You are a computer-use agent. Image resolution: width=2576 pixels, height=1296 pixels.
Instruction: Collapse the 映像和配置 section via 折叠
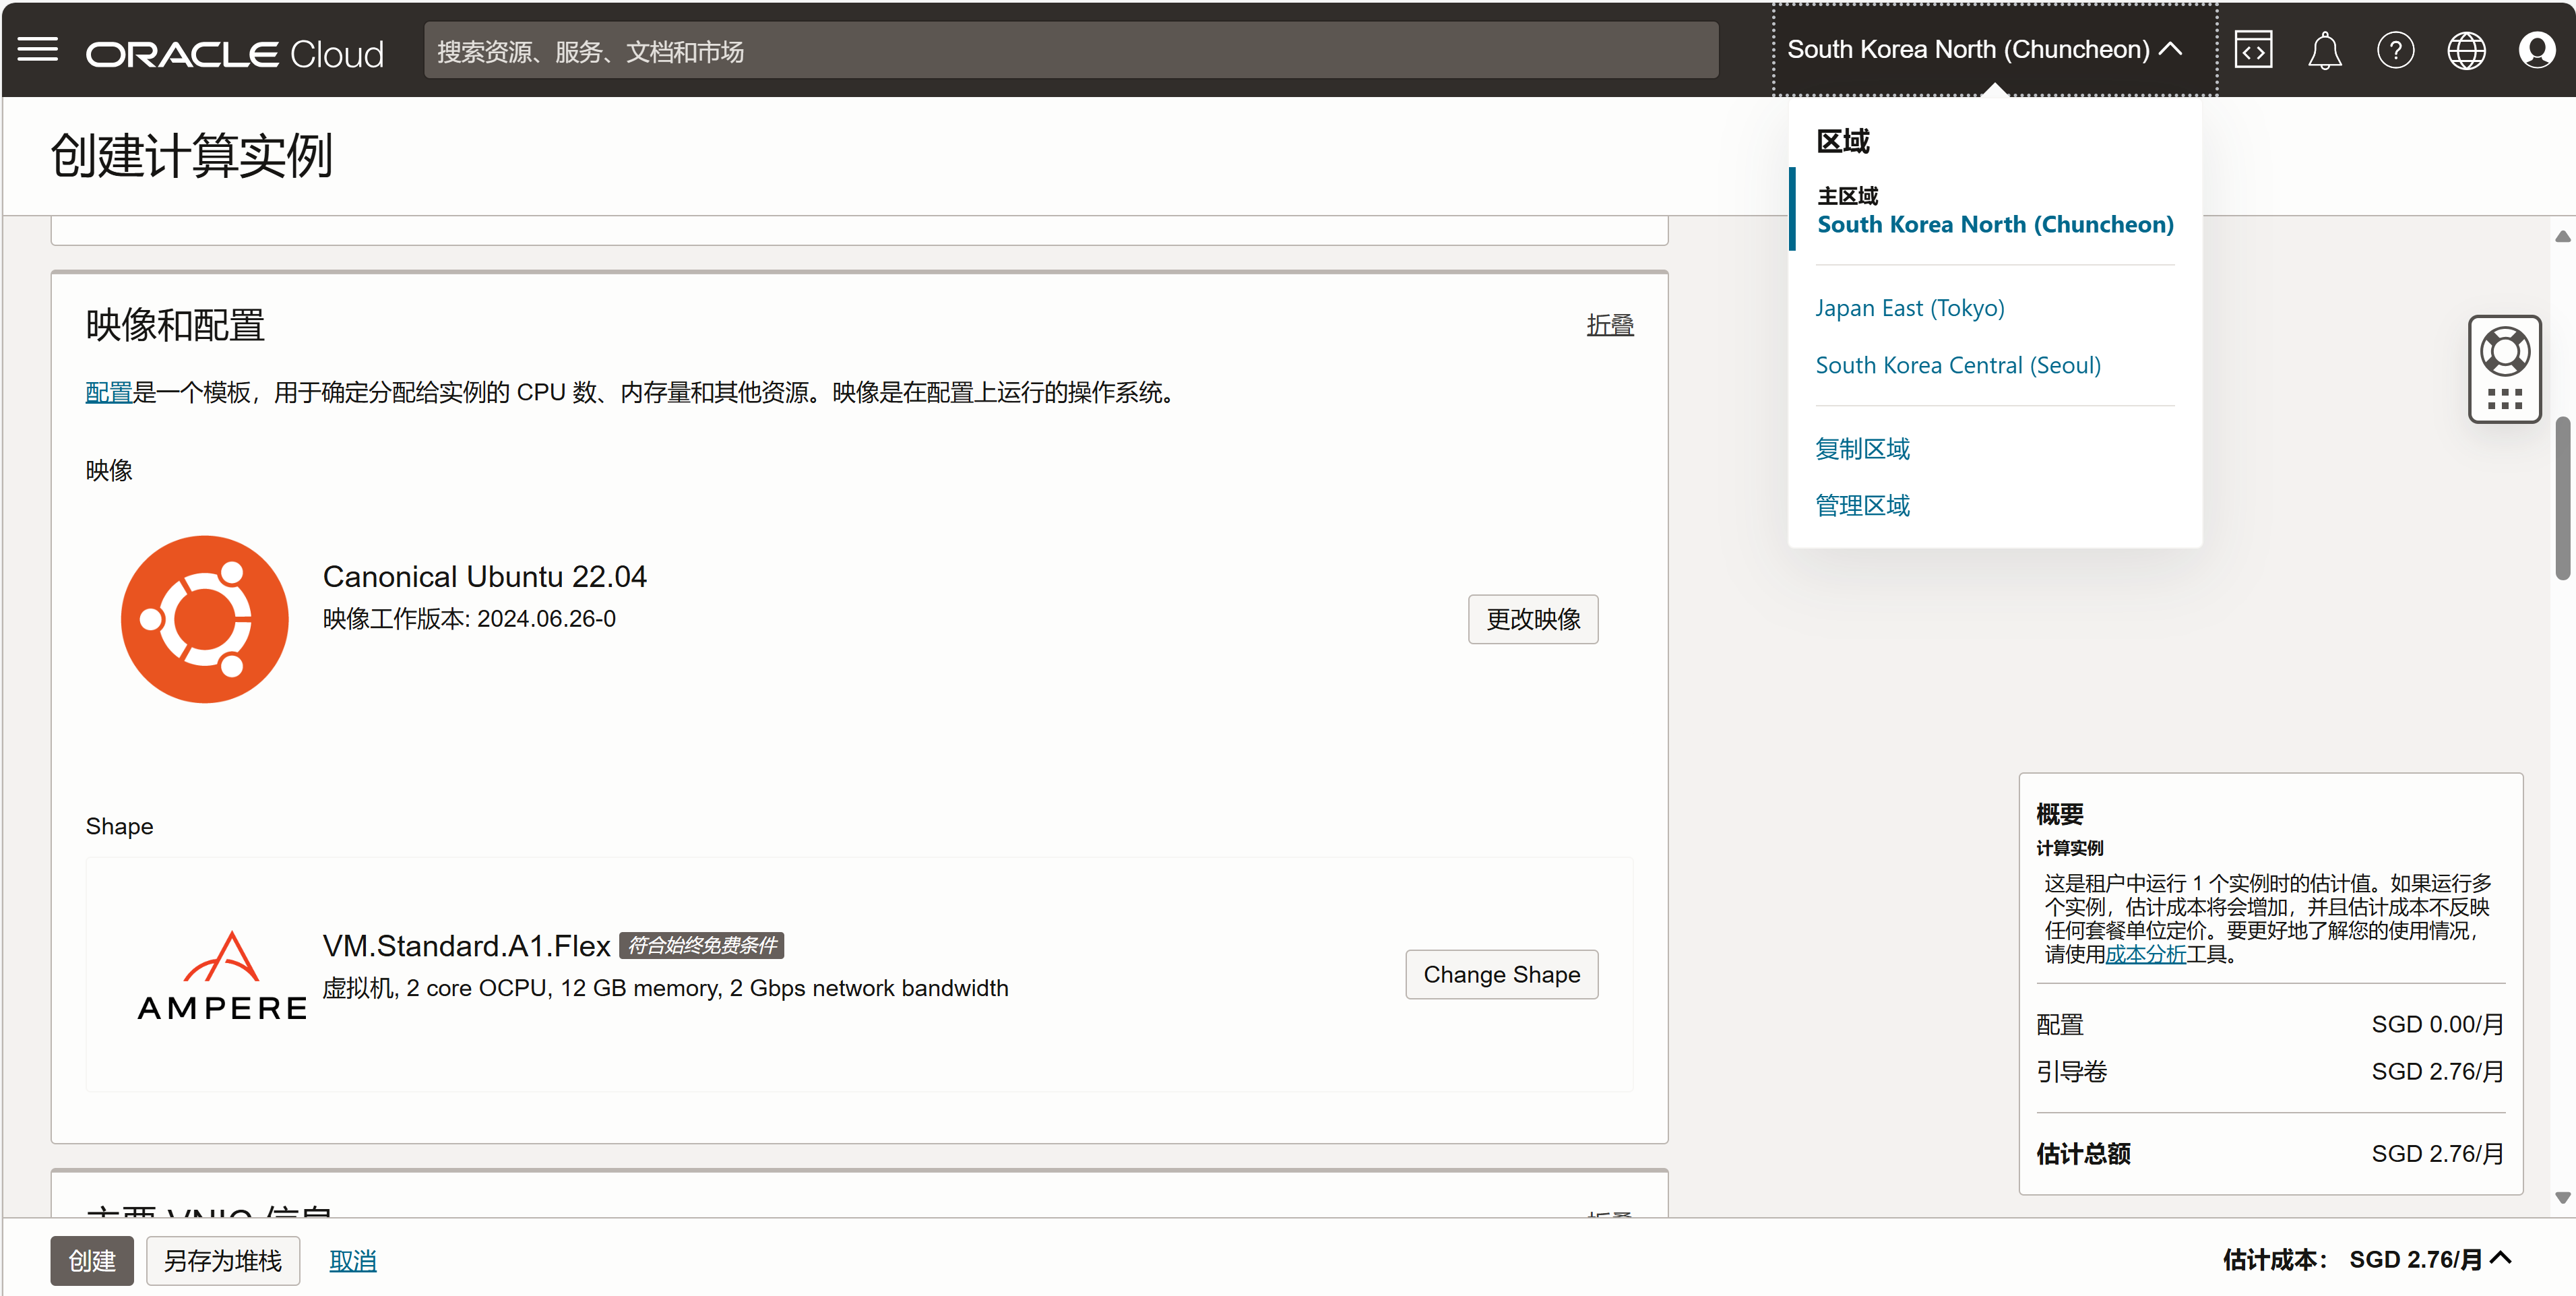(1610, 325)
